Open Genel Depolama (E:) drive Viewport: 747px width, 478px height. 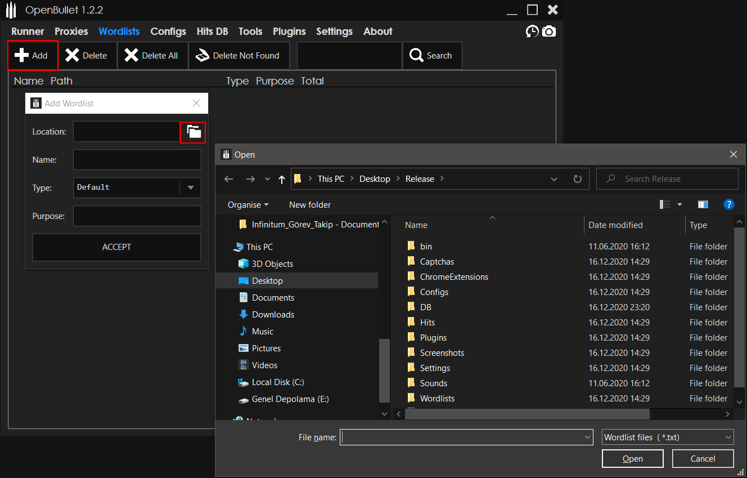290,399
